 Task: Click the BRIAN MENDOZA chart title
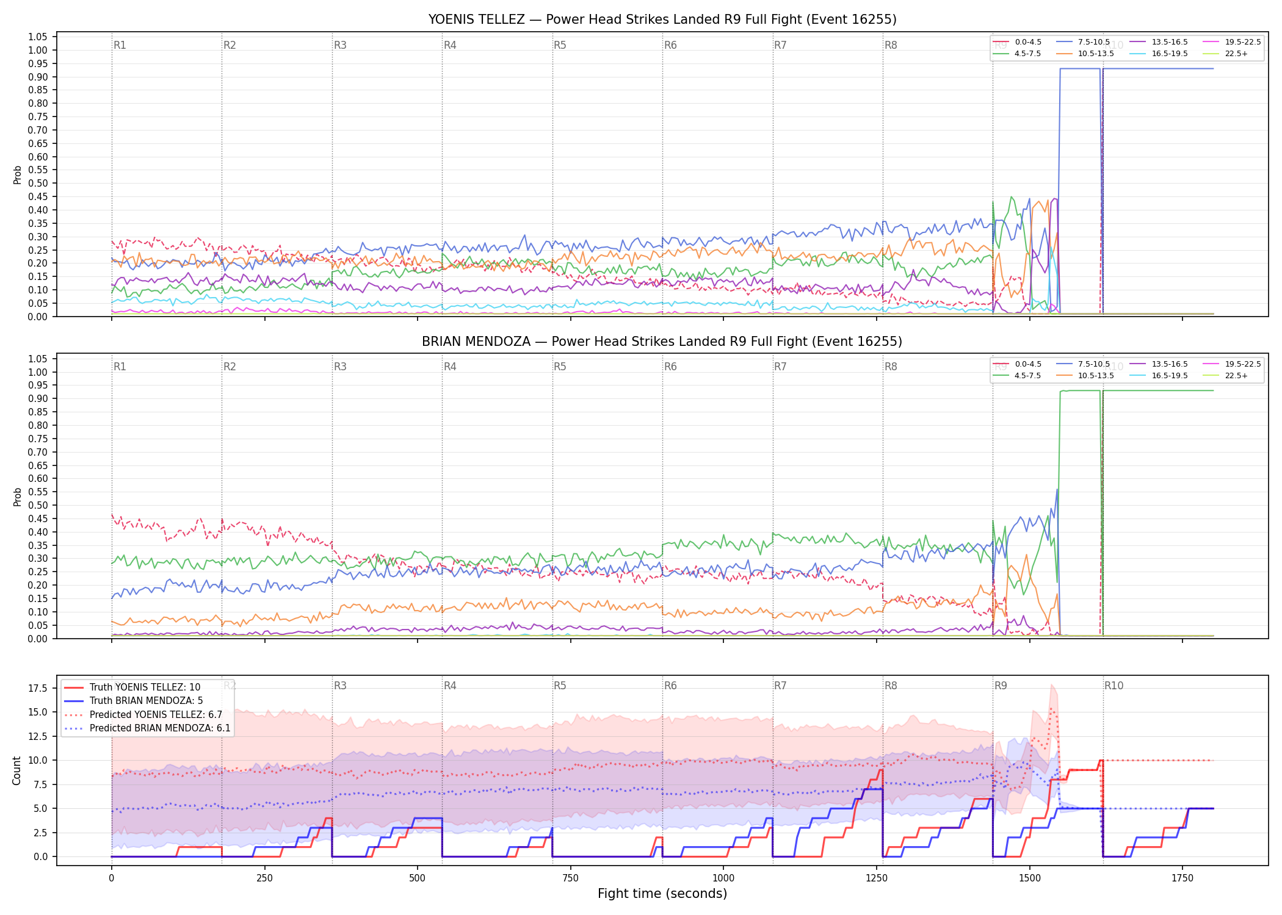pos(662,342)
